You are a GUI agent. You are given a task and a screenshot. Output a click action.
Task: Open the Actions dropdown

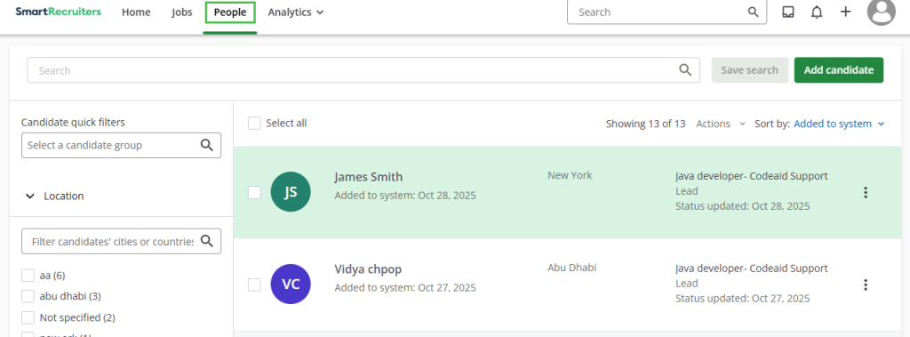[721, 124]
